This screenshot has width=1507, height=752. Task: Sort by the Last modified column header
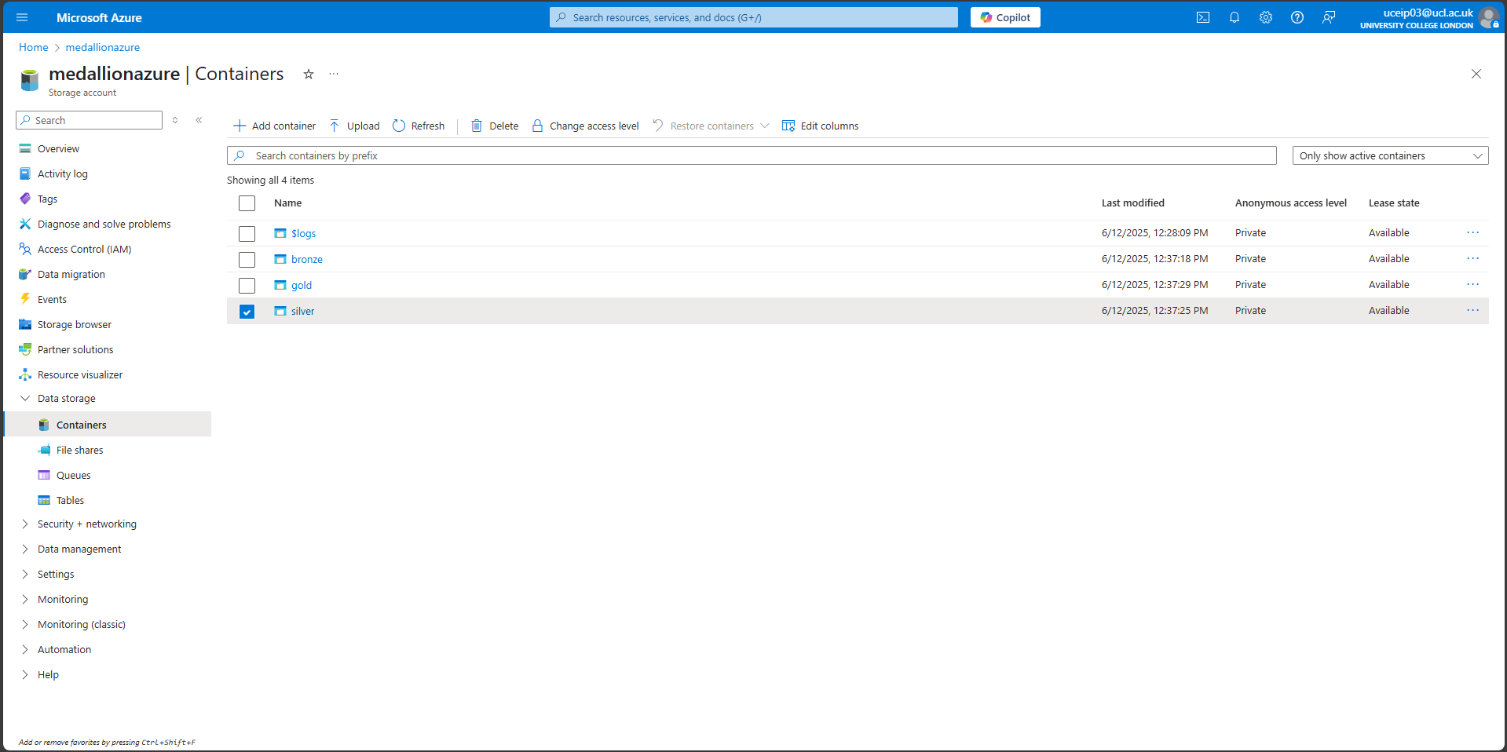coord(1132,203)
